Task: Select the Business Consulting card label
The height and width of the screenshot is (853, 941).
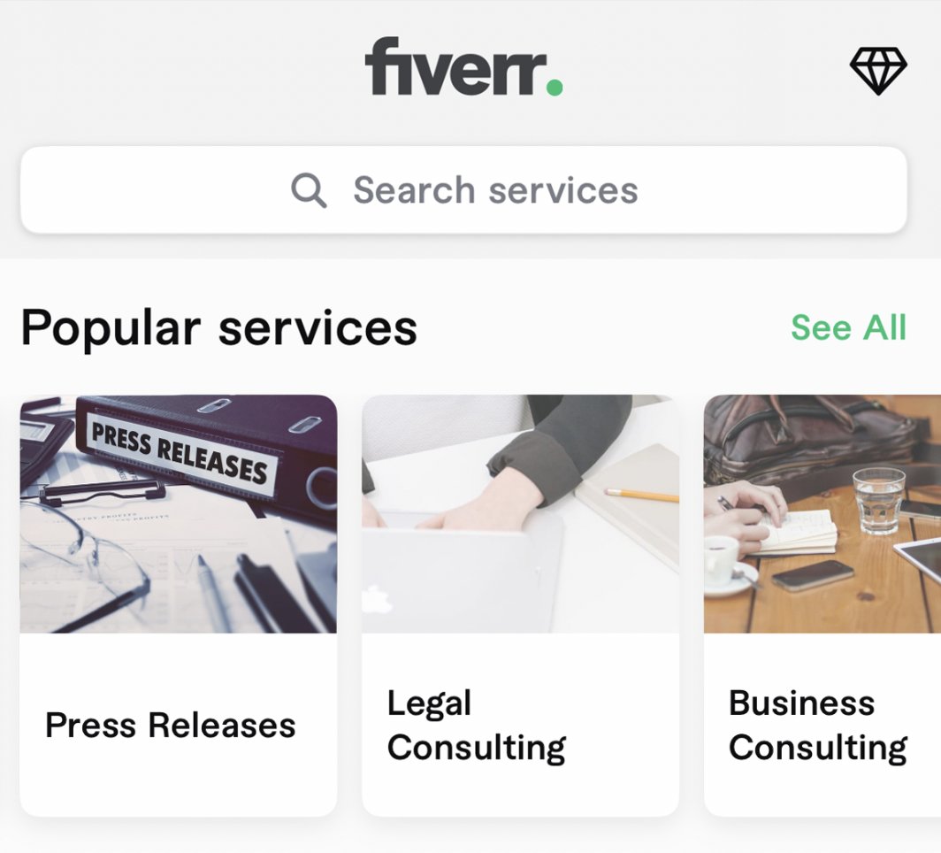Action: (817, 726)
